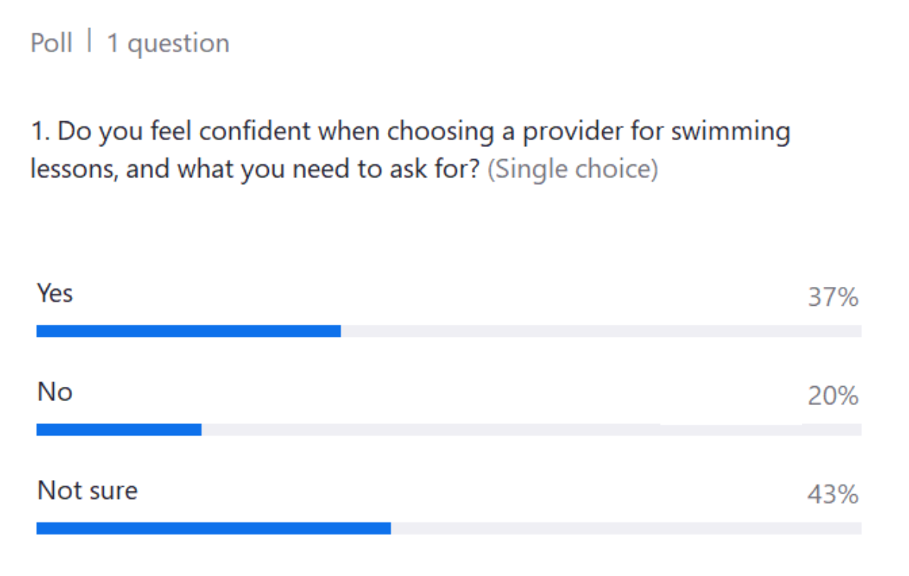The width and height of the screenshot is (909, 576).
Task: Click the "(Single choice)" label
Action: [572, 169]
